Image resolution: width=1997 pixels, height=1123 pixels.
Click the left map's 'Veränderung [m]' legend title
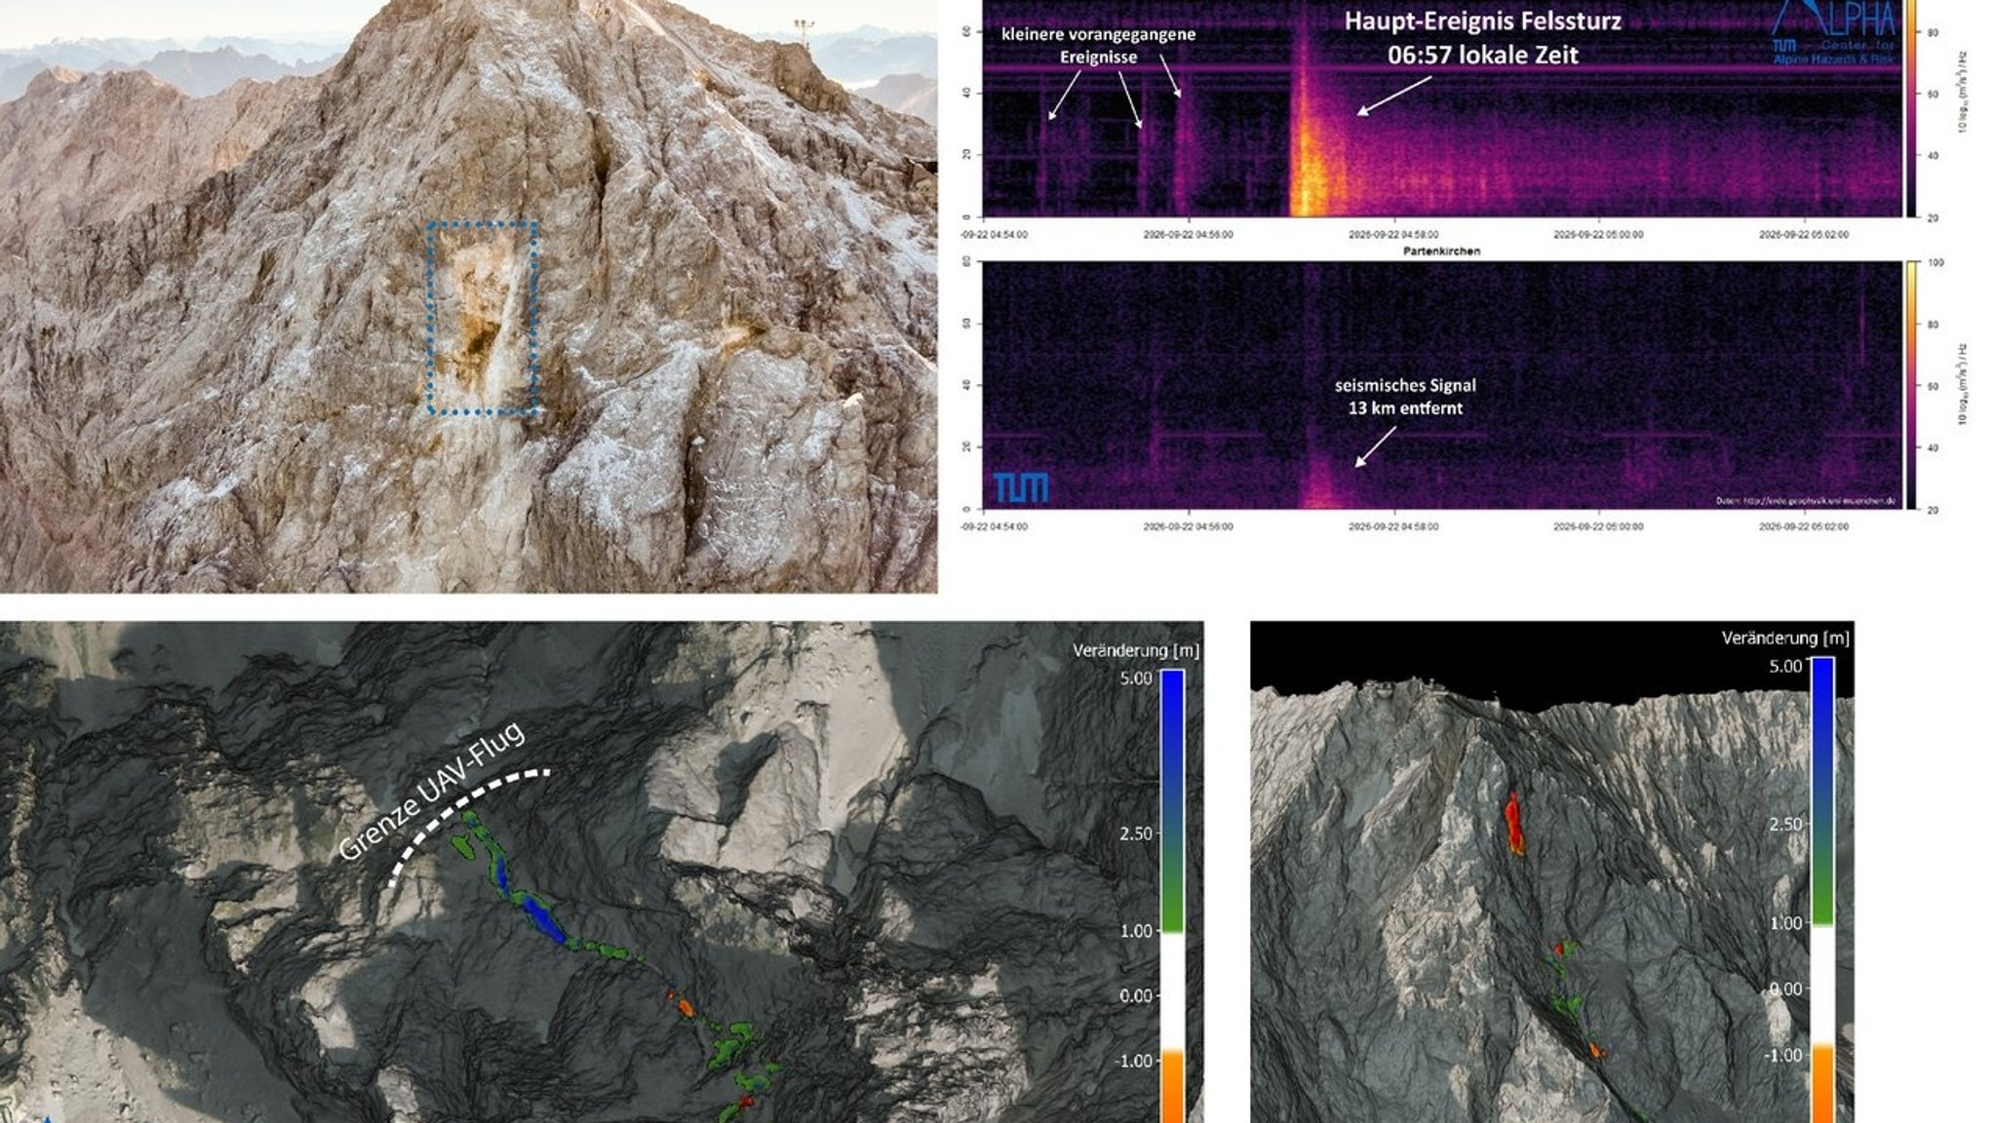point(1135,650)
